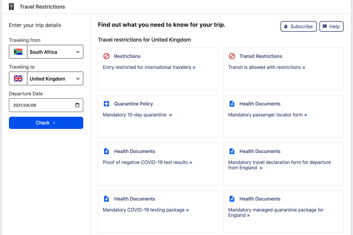Open Mandatory COVID-19 testing package link
This screenshot has height=235, width=353.
pyautogui.click(x=146, y=210)
